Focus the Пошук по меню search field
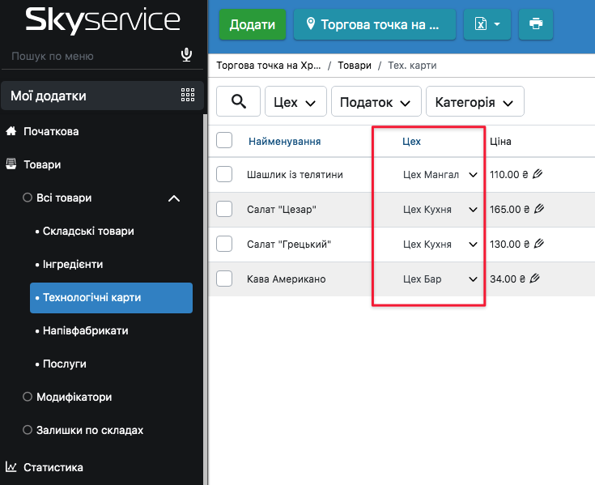Image resolution: width=595 pixels, height=485 pixels. (x=89, y=56)
